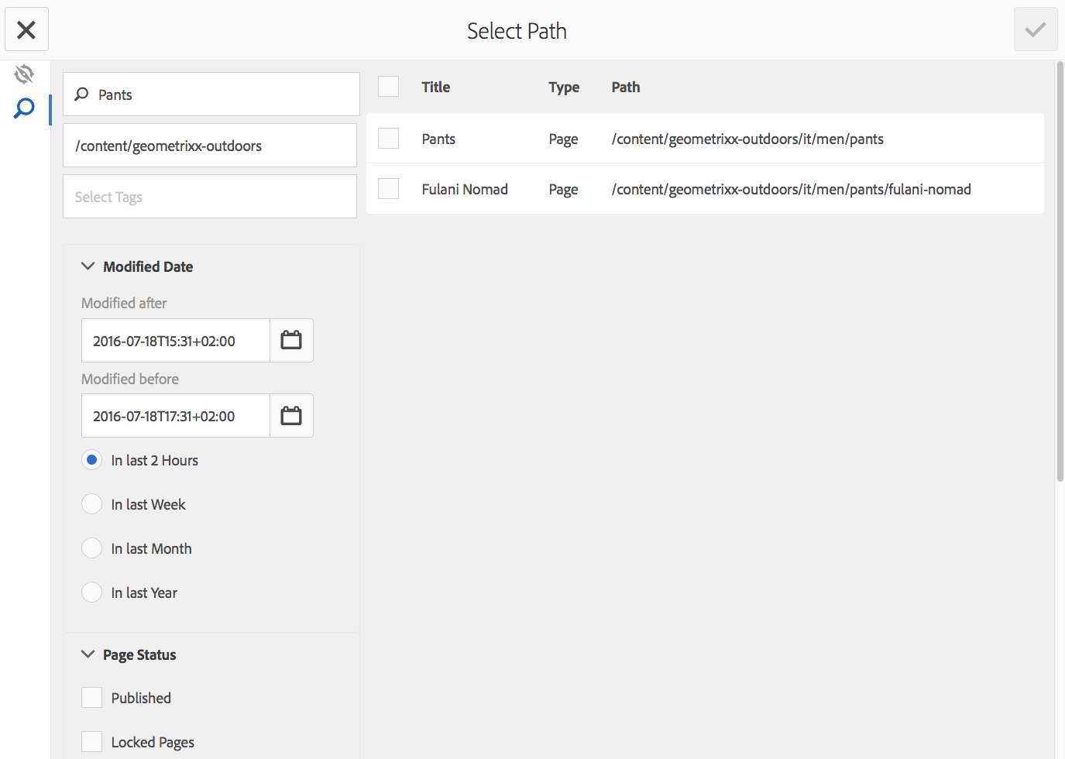The height and width of the screenshot is (759, 1065).
Task: Close the Select Path dialog
Action: pos(26,29)
